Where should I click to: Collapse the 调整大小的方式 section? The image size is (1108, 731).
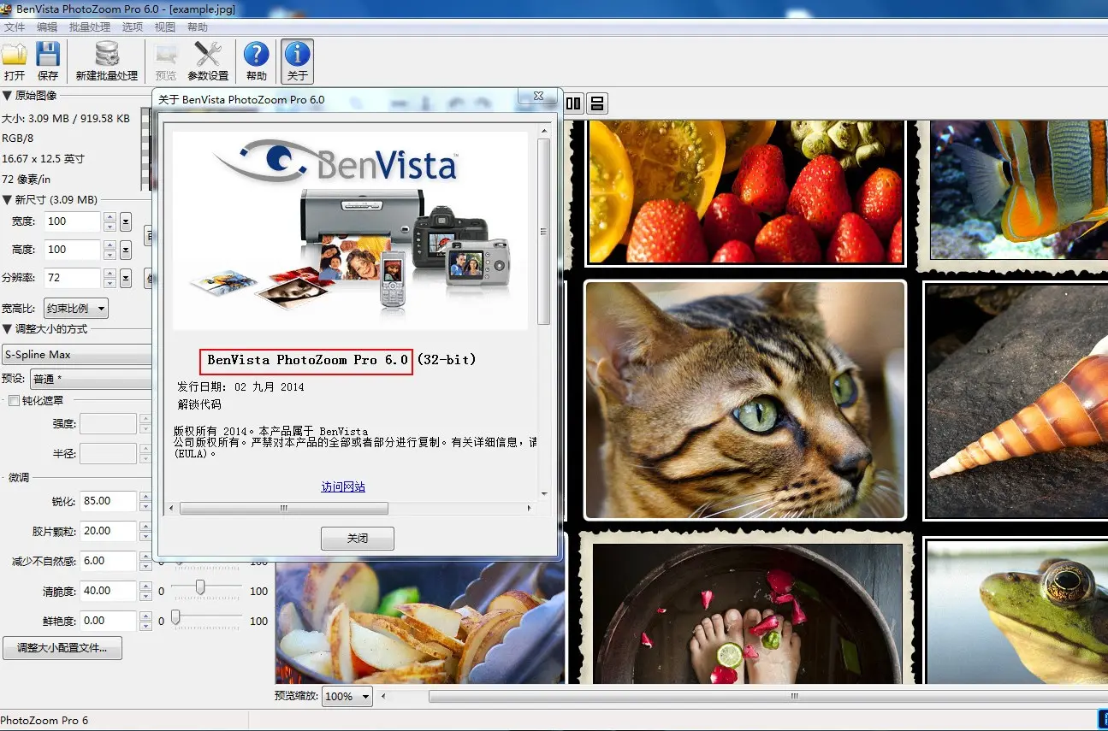(7, 329)
